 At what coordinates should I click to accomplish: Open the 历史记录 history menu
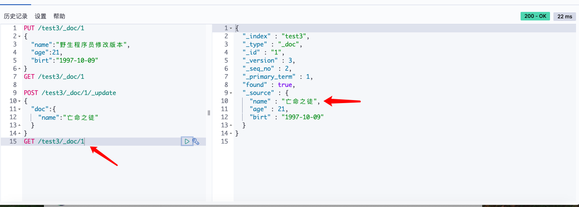(16, 16)
